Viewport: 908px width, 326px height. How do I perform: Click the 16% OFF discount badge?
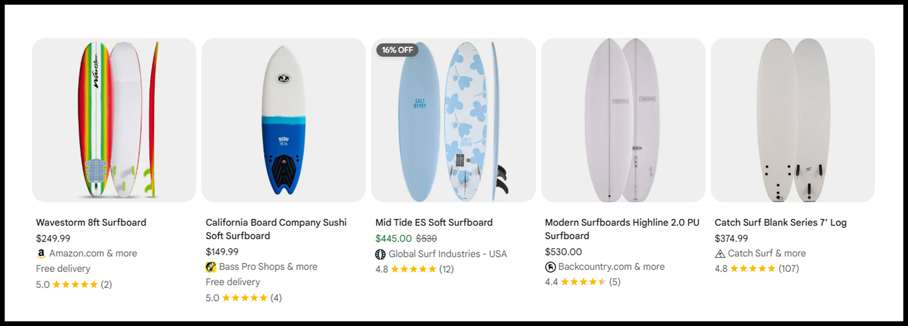click(x=397, y=50)
